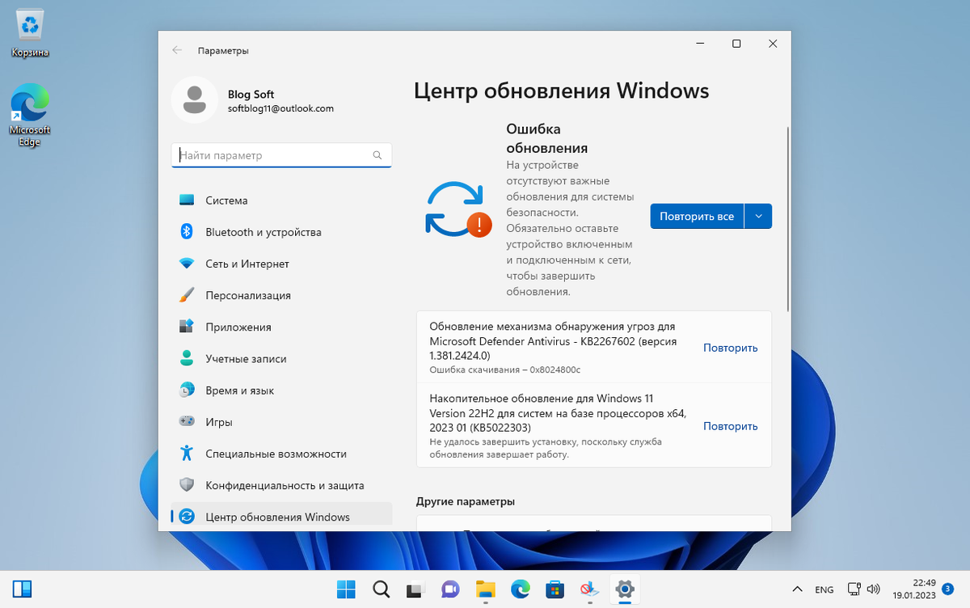Open the Widgets button on taskbar
This screenshot has width=970, height=608.
tap(23, 589)
